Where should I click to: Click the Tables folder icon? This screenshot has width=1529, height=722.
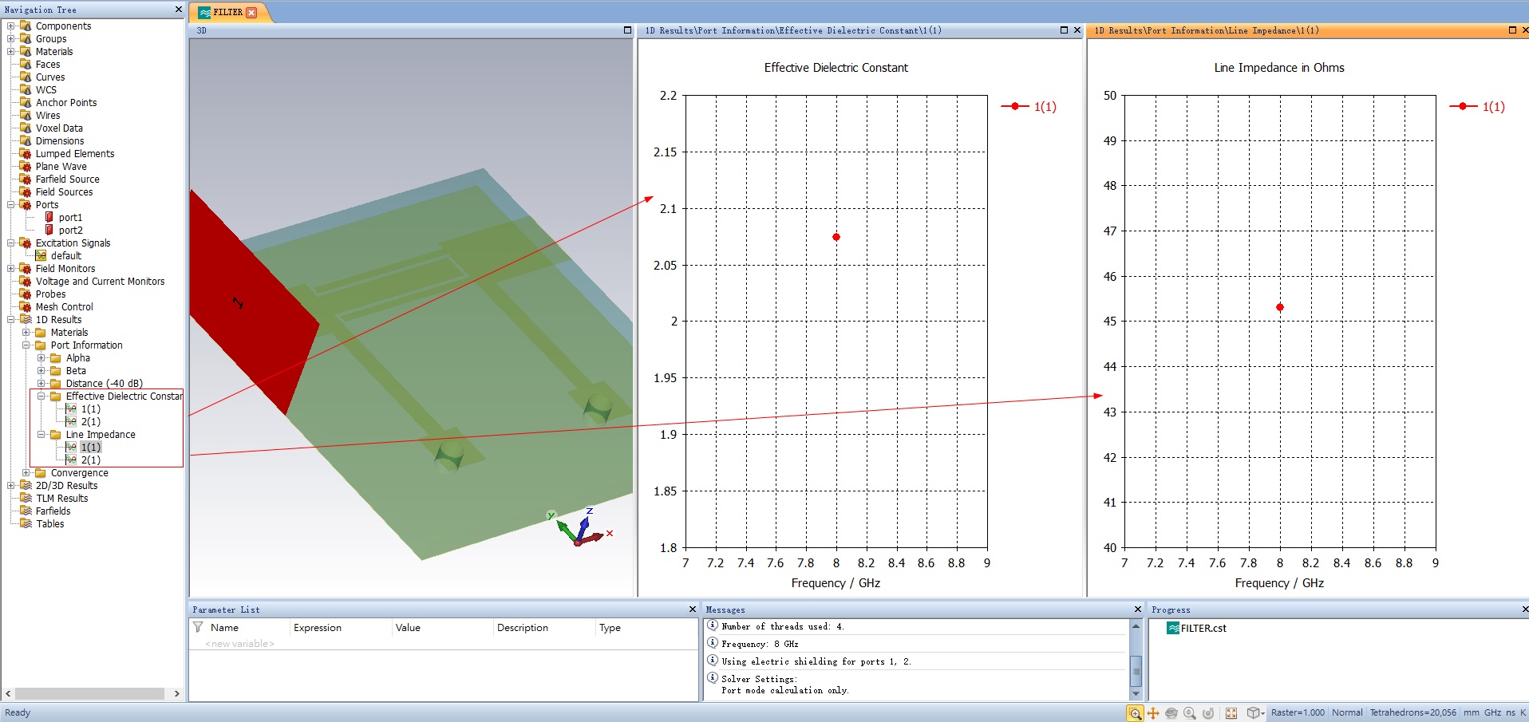[x=26, y=523]
